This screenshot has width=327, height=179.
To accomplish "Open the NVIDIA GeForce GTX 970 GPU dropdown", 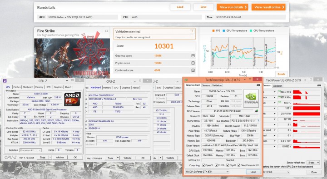I will (x=207, y=172).
